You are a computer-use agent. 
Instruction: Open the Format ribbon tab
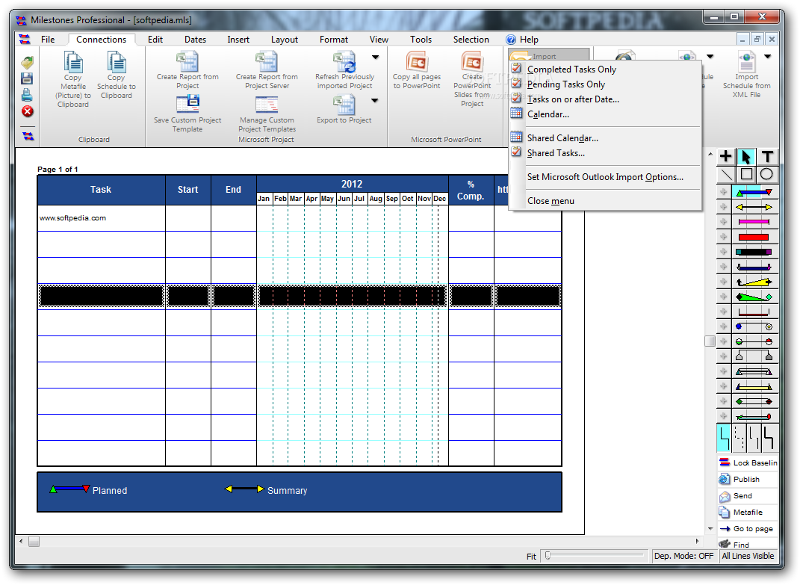point(334,40)
